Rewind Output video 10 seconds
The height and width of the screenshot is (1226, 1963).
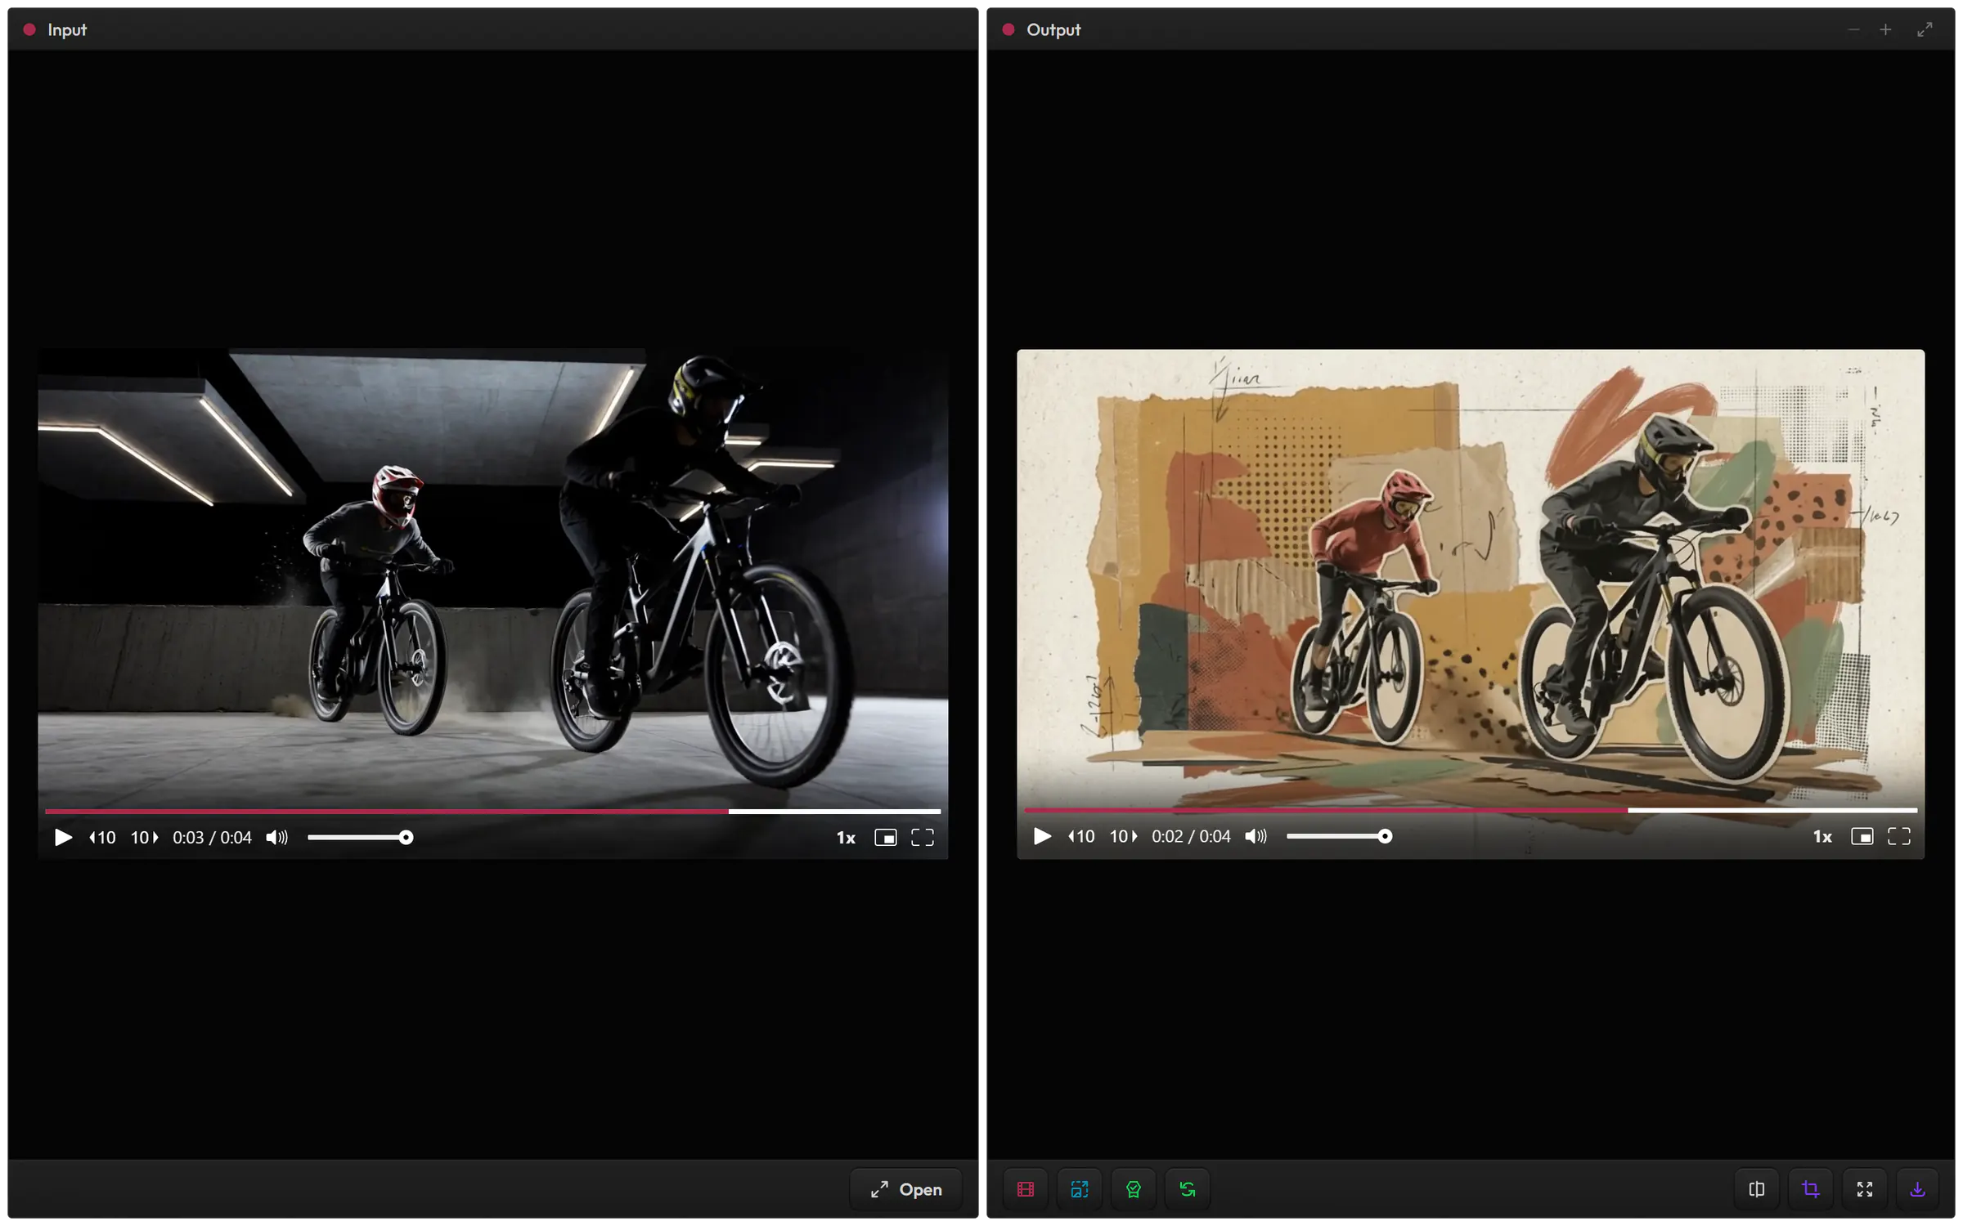click(1082, 837)
